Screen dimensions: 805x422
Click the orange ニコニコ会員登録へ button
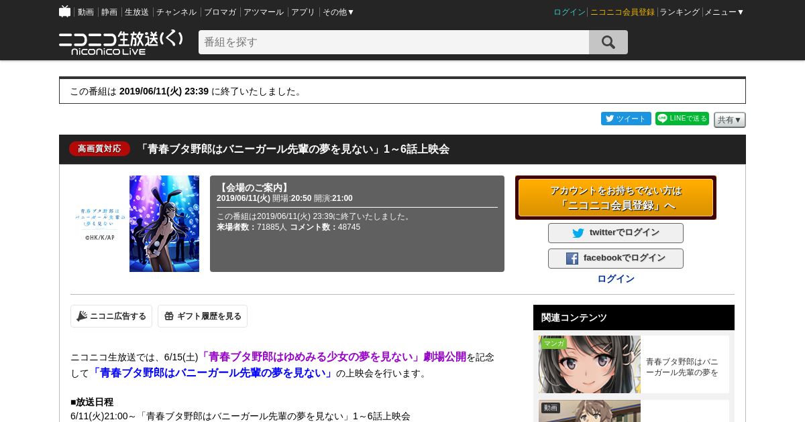(616, 198)
